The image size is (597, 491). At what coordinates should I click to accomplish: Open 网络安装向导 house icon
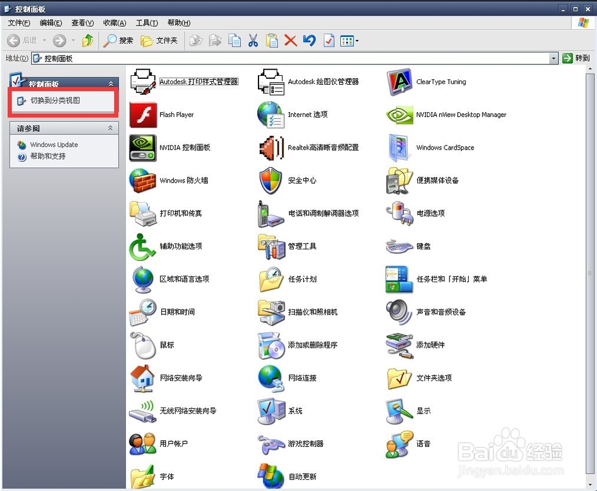(143, 378)
